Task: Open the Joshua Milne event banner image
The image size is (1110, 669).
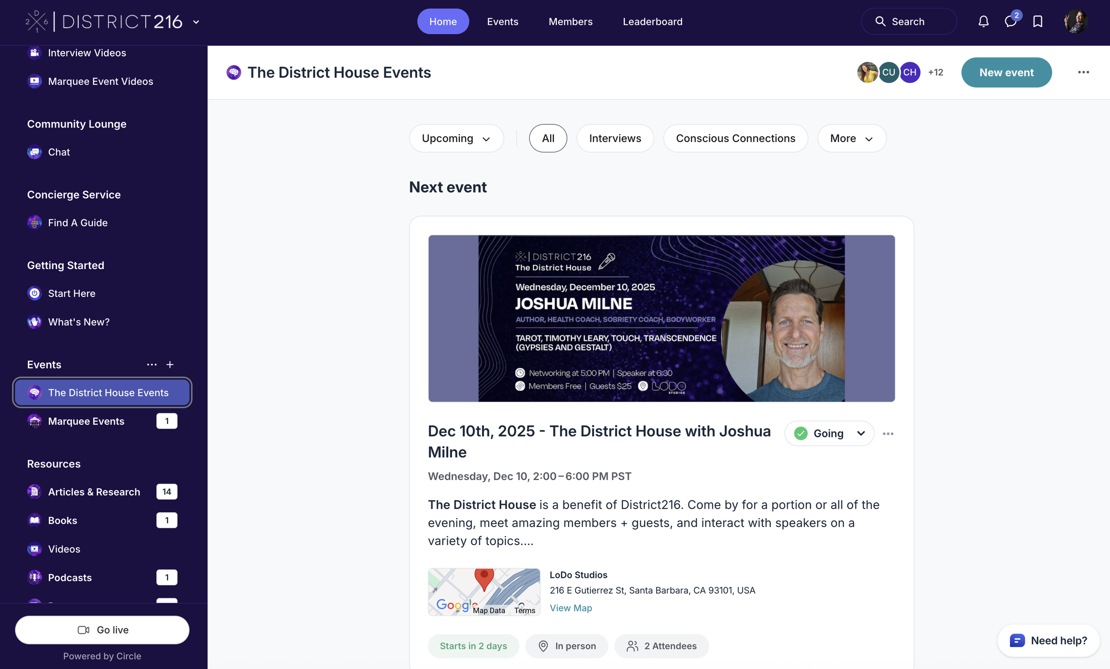Action: [661, 318]
